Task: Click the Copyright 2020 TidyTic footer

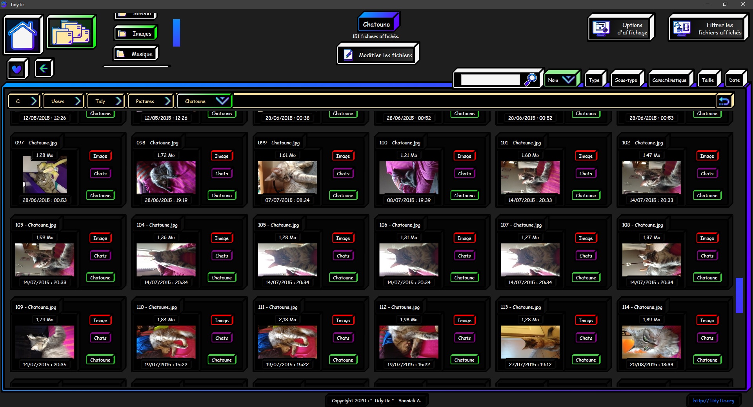Action: 376,400
